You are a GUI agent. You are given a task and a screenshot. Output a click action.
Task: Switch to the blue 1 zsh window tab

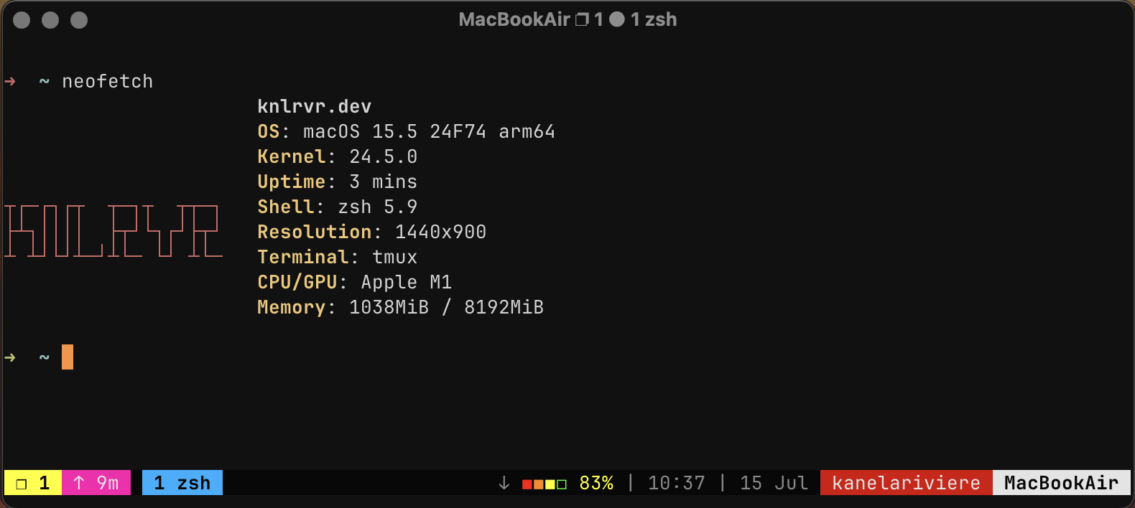(x=182, y=482)
